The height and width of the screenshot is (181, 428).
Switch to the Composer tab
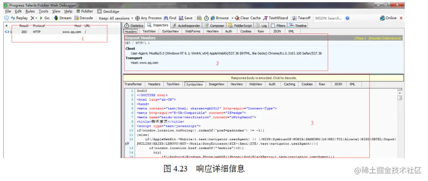[214, 25]
